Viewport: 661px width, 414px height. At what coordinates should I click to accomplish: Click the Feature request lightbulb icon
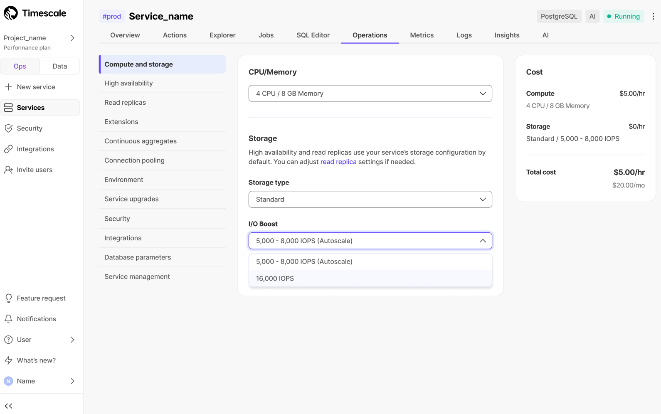[8, 298]
